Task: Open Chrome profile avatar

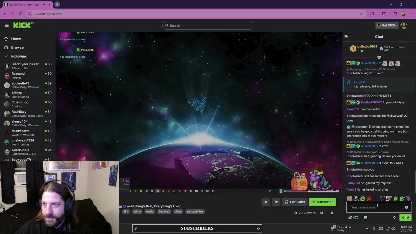Action: click(x=403, y=14)
